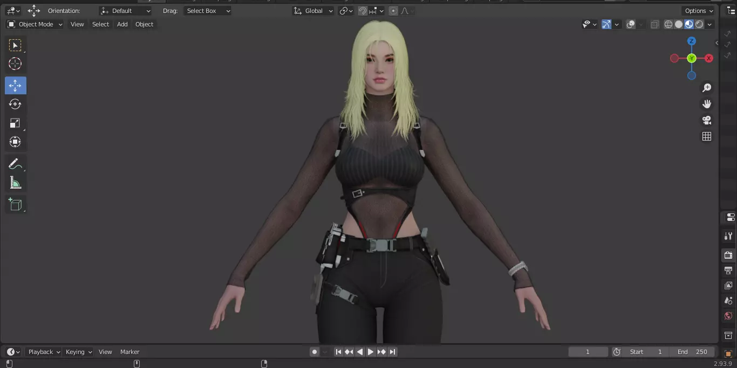Viewport: 737px width, 368px height.
Task: Click the properties editor type icon
Action: pos(731,218)
